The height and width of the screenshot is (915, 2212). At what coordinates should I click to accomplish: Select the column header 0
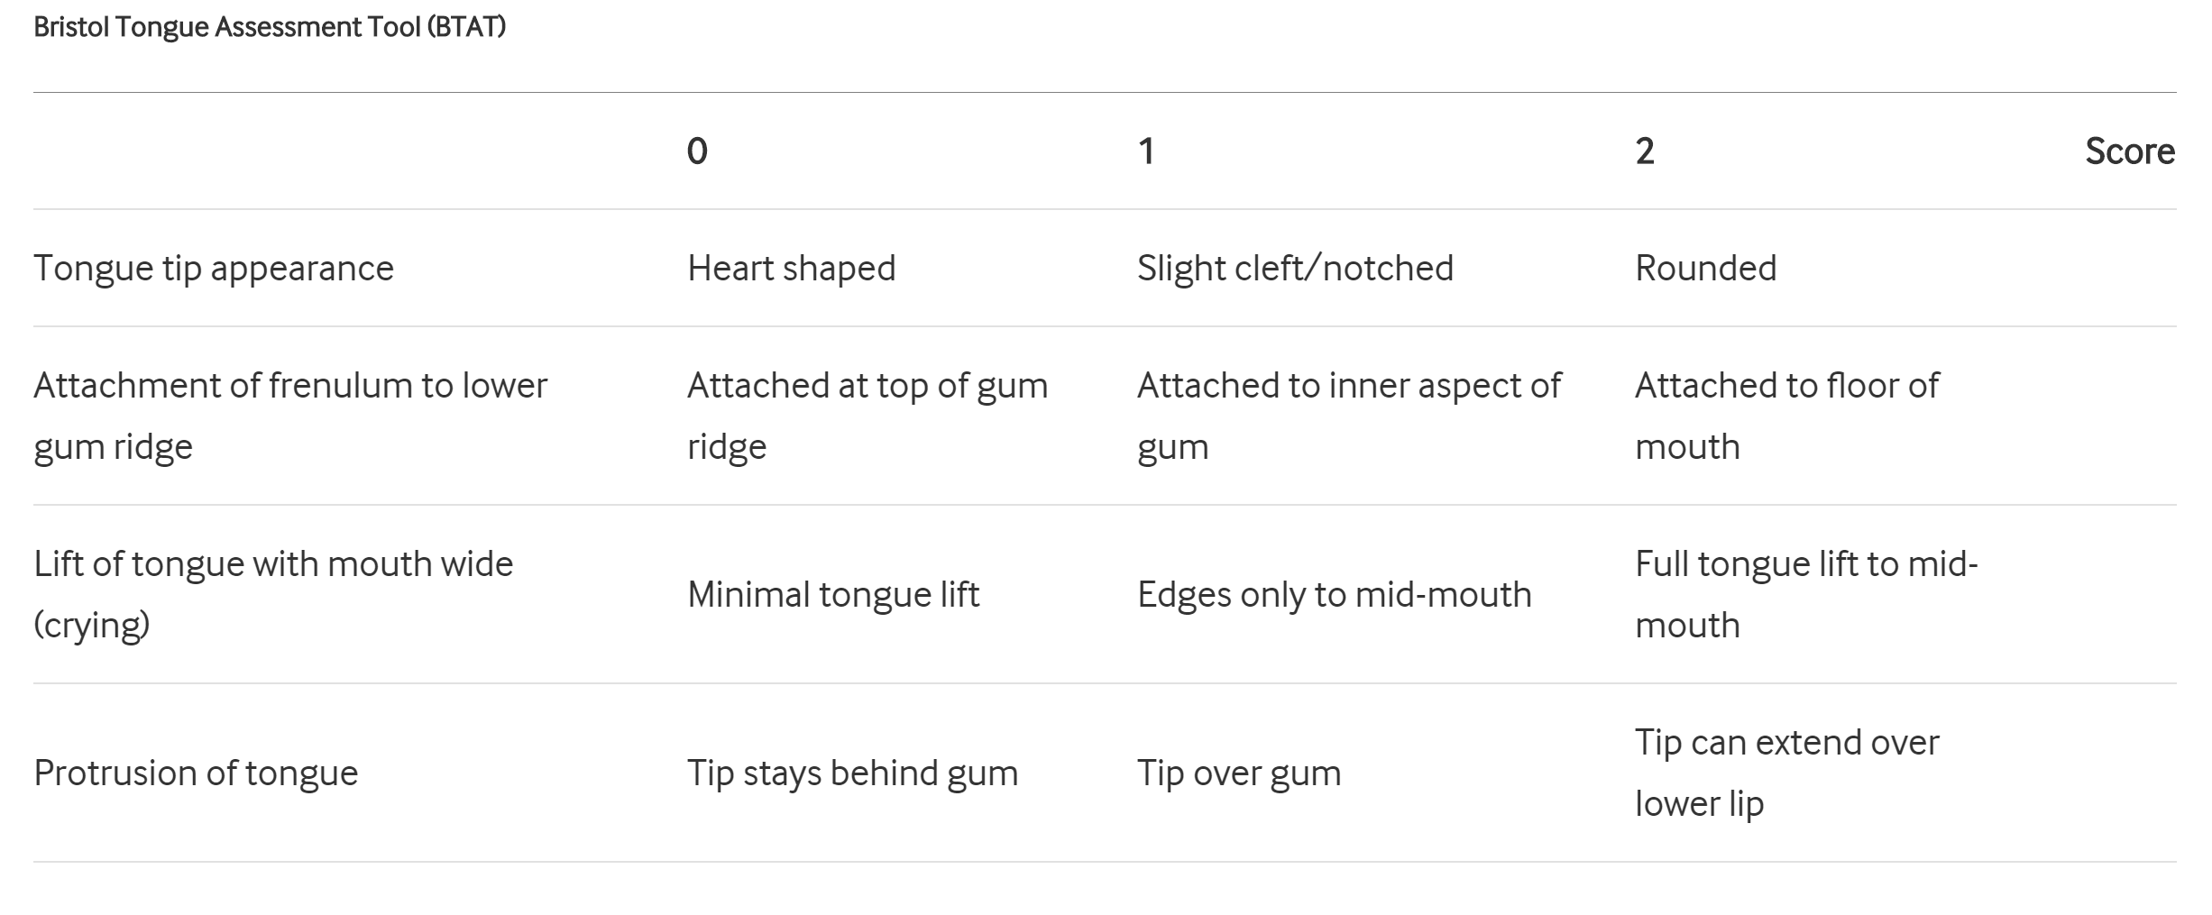tap(697, 151)
